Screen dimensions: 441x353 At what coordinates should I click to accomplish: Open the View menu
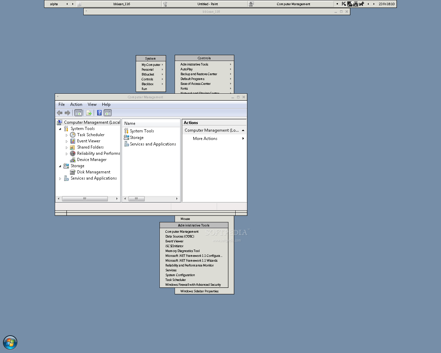tap(92, 104)
